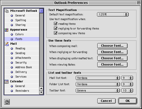Click the Microsoft Outlook category icon
142x109 pixels.
point(7,11)
